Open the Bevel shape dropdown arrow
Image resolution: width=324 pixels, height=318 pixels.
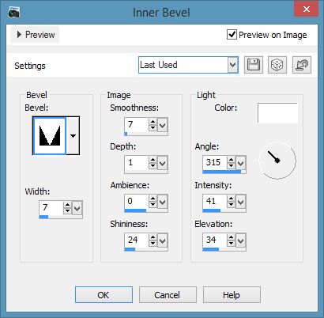pos(73,136)
